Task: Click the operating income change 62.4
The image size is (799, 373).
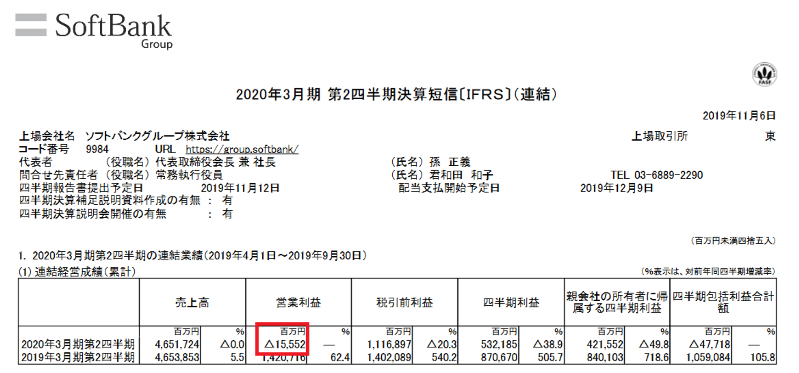Action: click(x=340, y=358)
